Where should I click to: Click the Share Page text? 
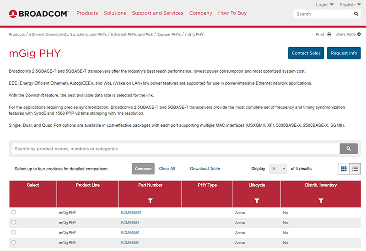pyautogui.click(x=345, y=34)
